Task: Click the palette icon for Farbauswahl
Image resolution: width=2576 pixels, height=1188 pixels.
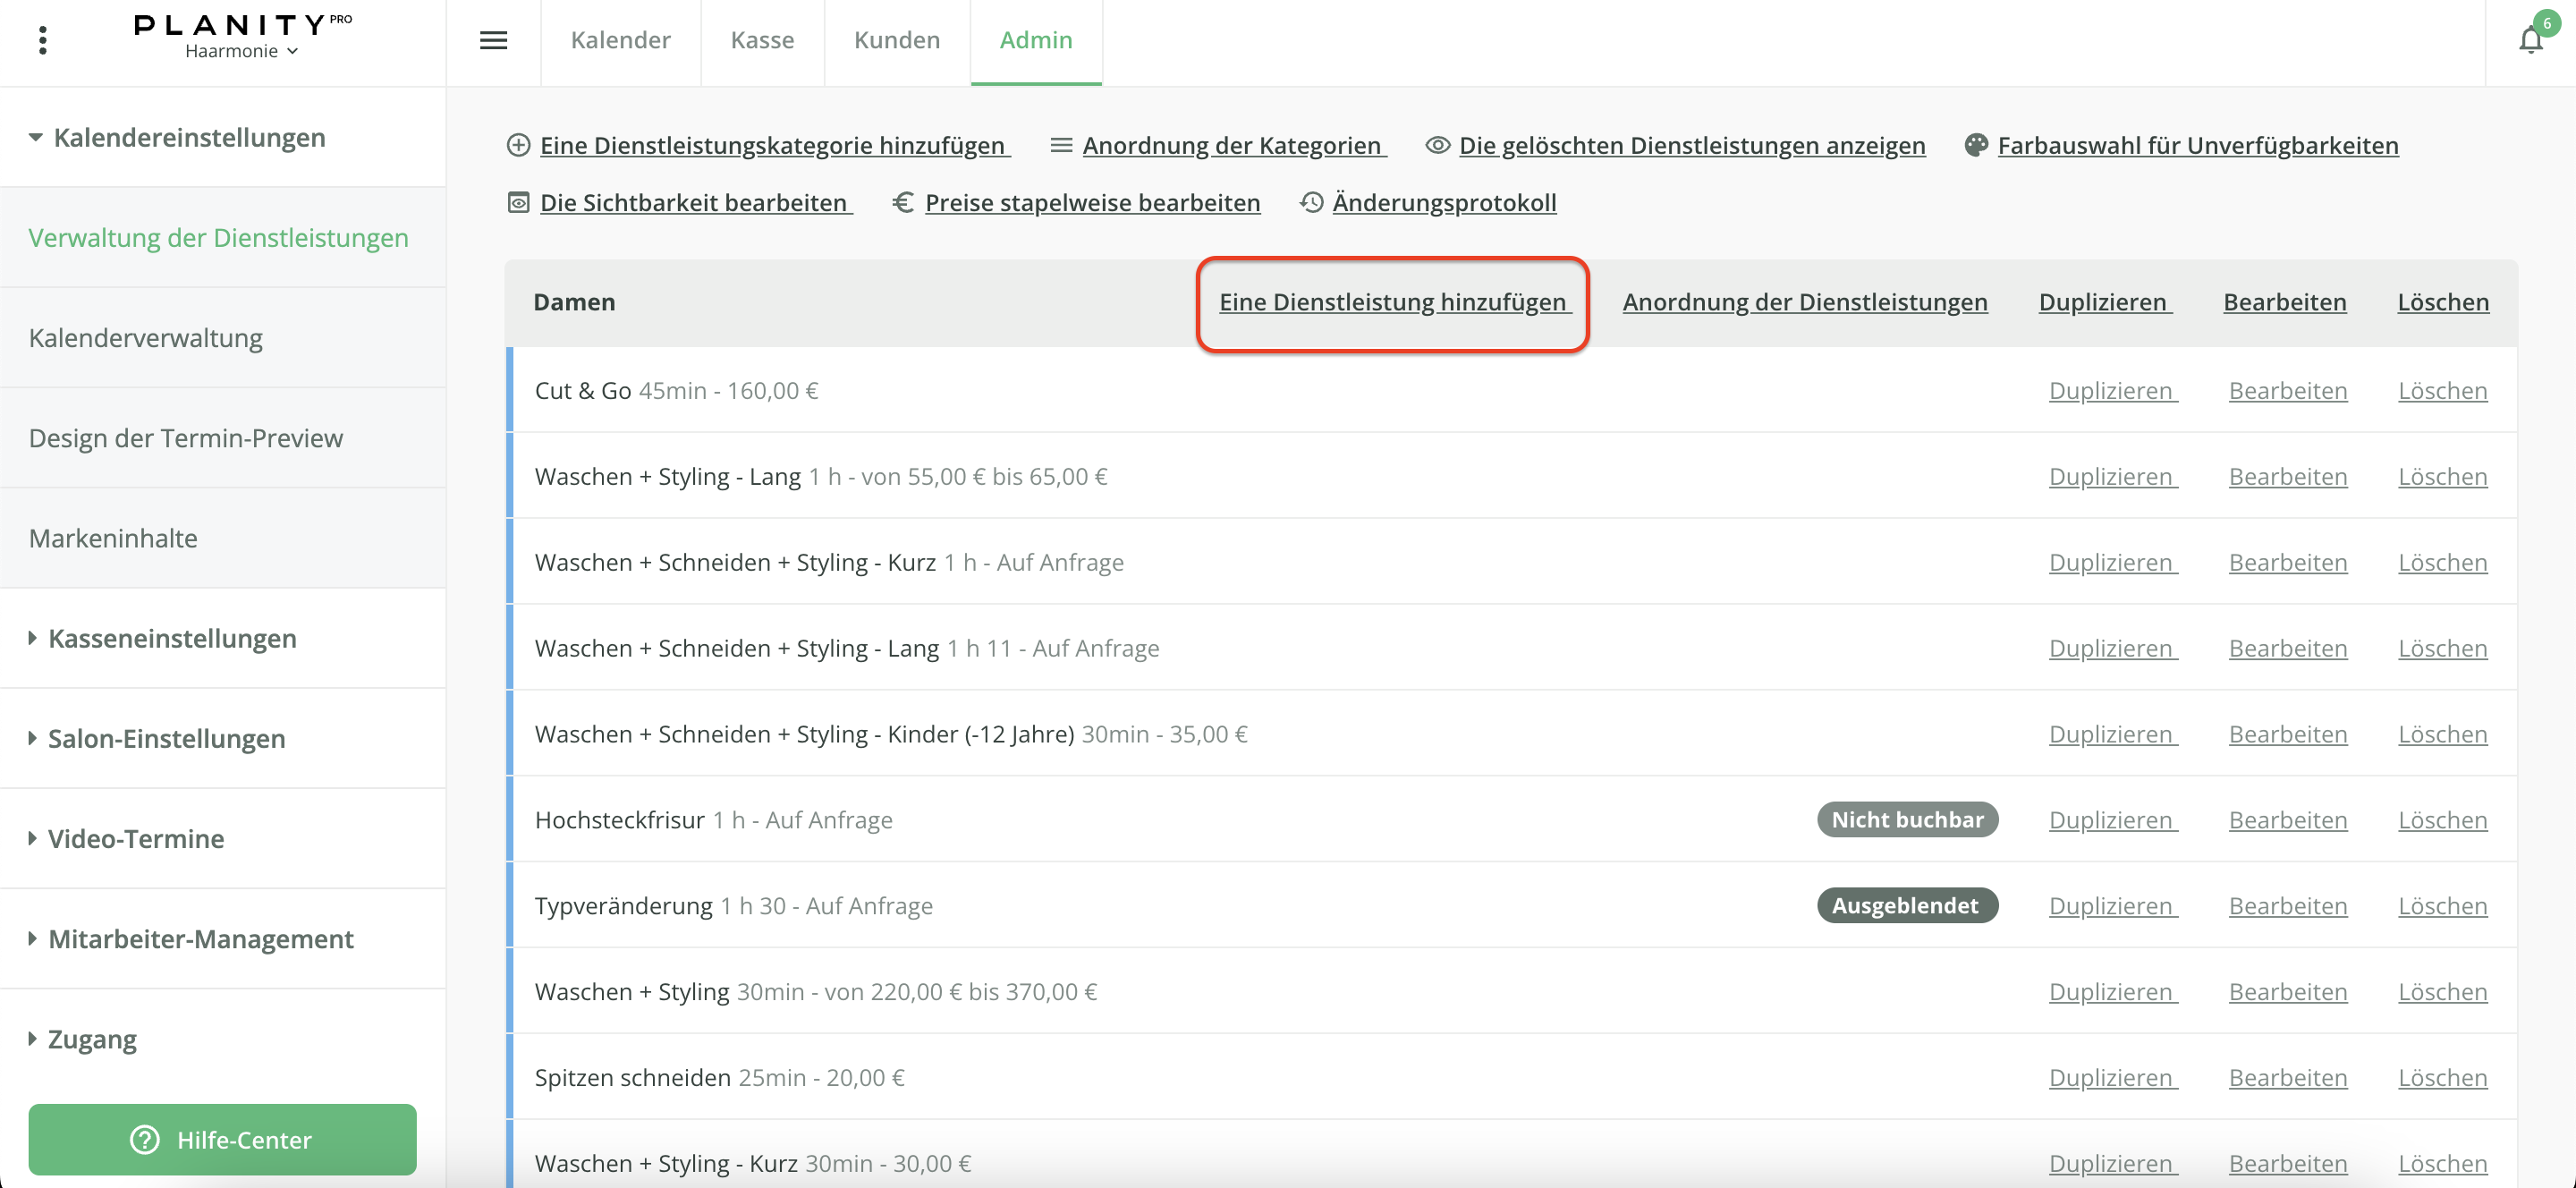Action: (1975, 145)
